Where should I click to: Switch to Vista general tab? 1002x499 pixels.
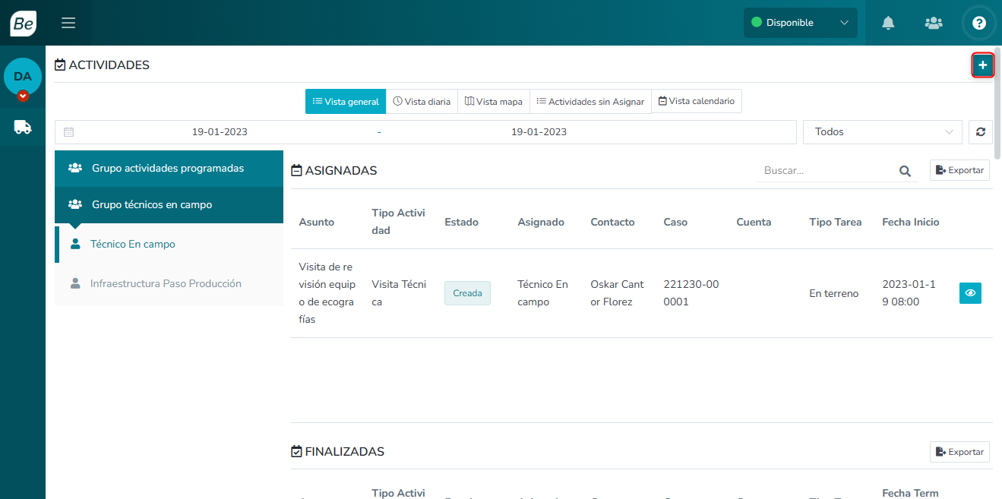click(346, 102)
